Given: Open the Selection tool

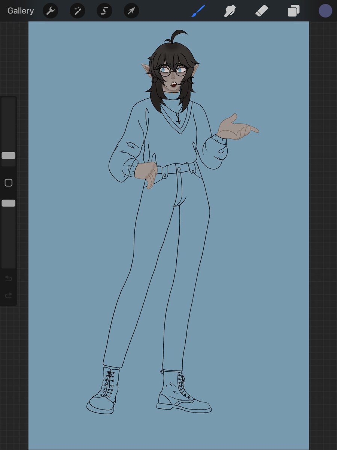Looking at the screenshot, I should (104, 11).
